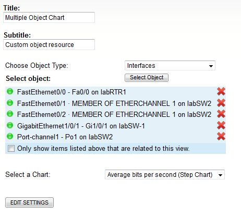
Task: Click green status icon for FastEthernet0/2
Action: [x=10, y=114]
